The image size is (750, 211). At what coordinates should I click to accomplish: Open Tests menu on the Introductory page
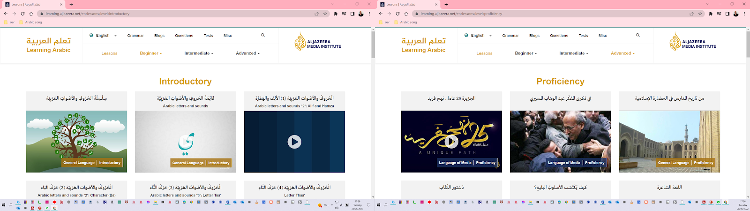pyautogui.click(x=209, y=36)
